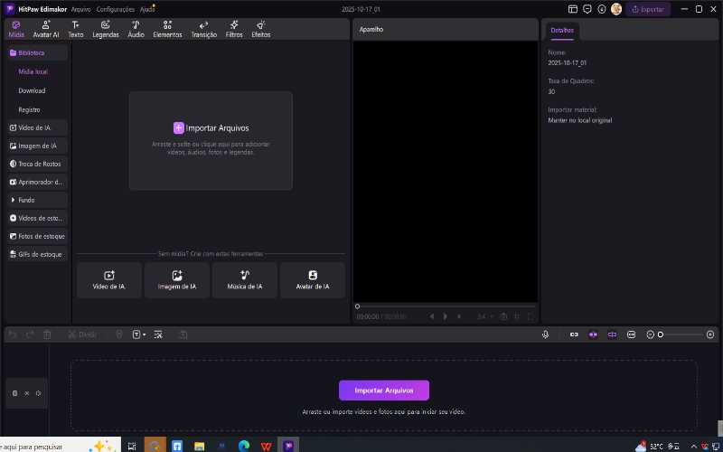Play the preview video
Image resolution: width=723 pixels, height=452 pixels.
[x=446, y=316]
